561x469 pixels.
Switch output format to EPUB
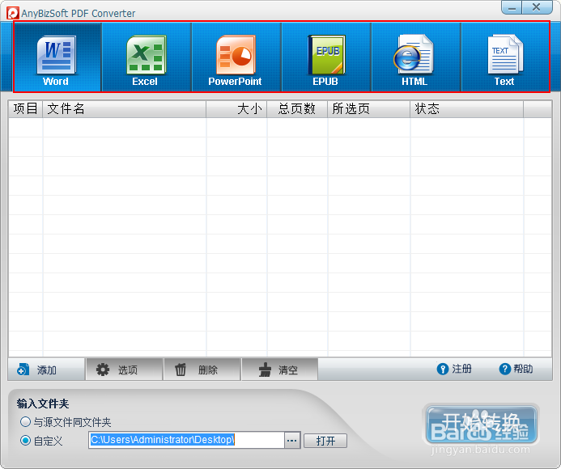[326, 57]
